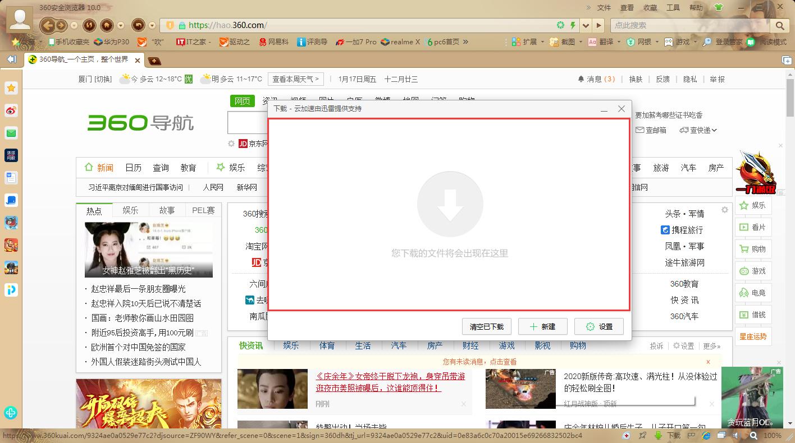Click the Internet Explorer mode icon in status bar
The width and height of the screenshot is (795, 443).
tap(706, 435)
